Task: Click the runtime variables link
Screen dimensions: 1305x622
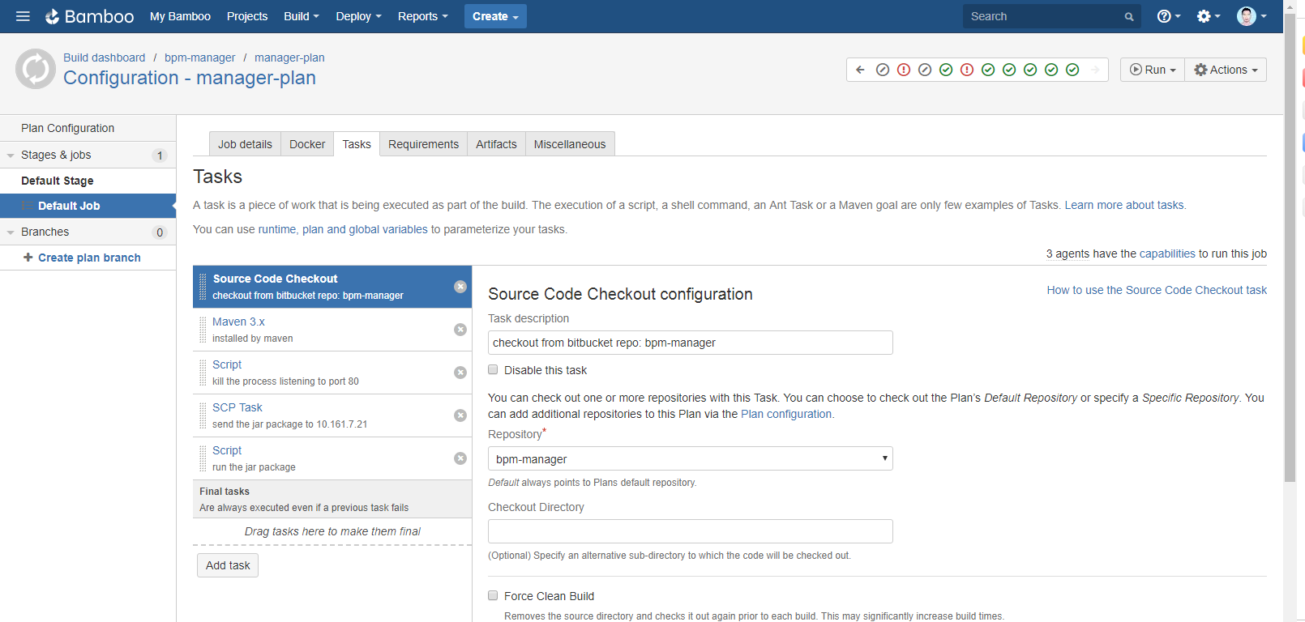Action: point(277,229)
